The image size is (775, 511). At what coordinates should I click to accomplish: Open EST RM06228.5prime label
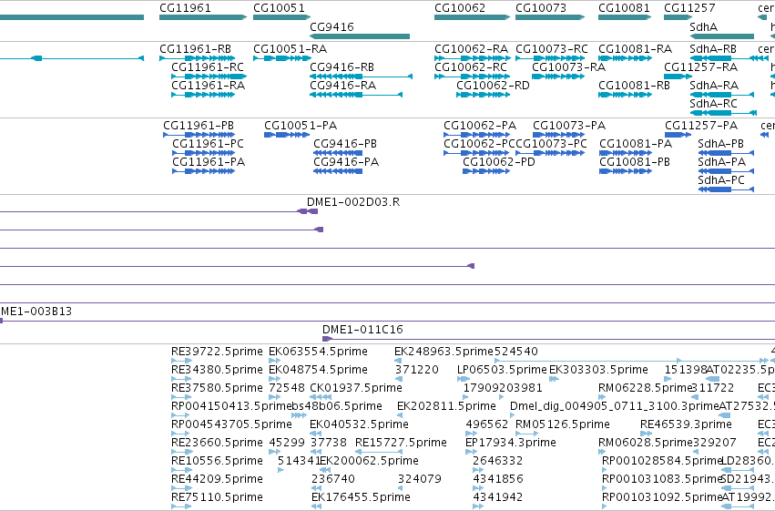[645, 388]
